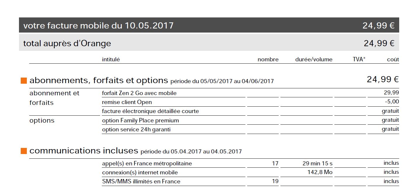Click option Family Place premium entry
Image resolution: width=410 pixels, height=195 pixels.
[x=140, y=120]
